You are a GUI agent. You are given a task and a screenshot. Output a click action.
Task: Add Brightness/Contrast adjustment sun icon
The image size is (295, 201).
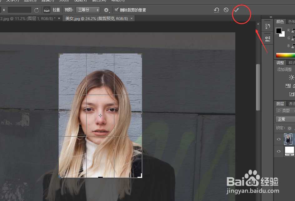tap(292, 77)
